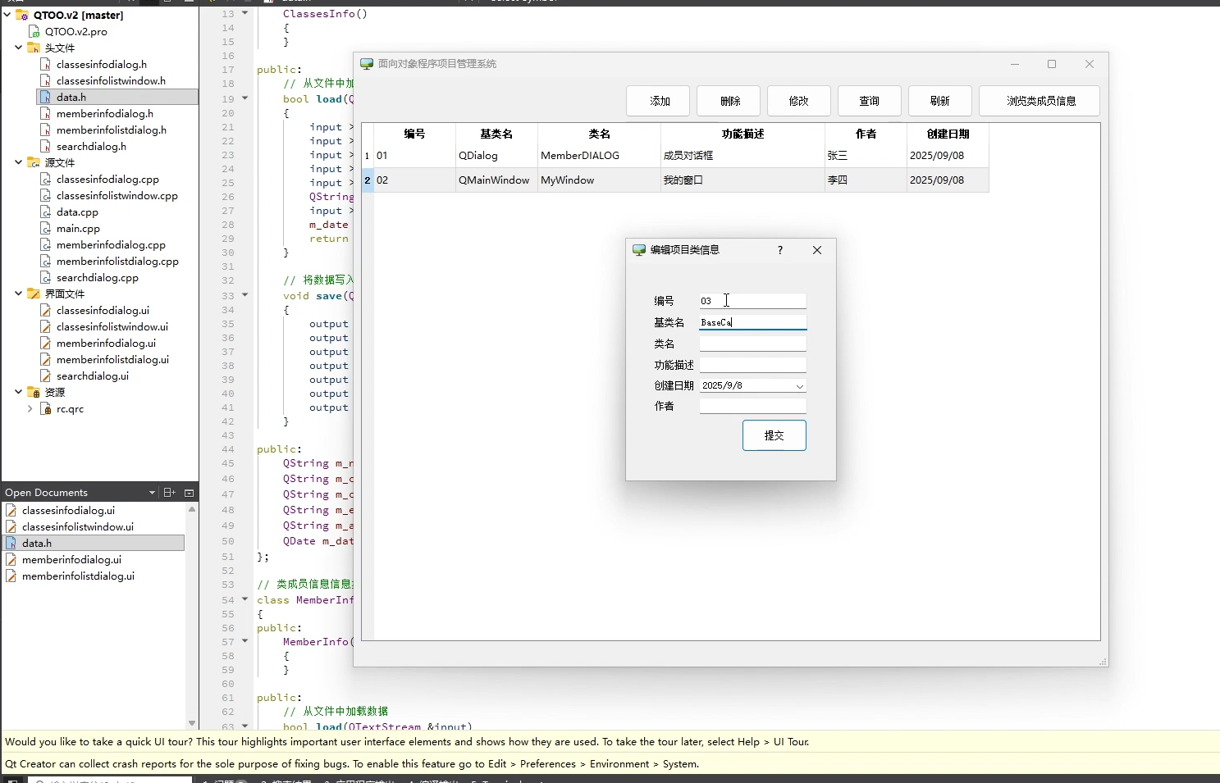Open the Open Documents pane dropdown
The height and width of the screenshot is (783, 1220).
point(152,493)
